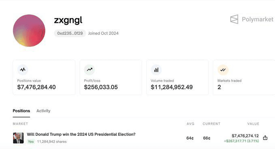
Task: Click the Polymarket wordmark text
Action: tap(258, 19)
